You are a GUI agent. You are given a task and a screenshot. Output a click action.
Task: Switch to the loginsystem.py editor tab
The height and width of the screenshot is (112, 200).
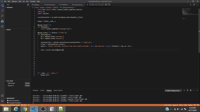pos(77,5)
